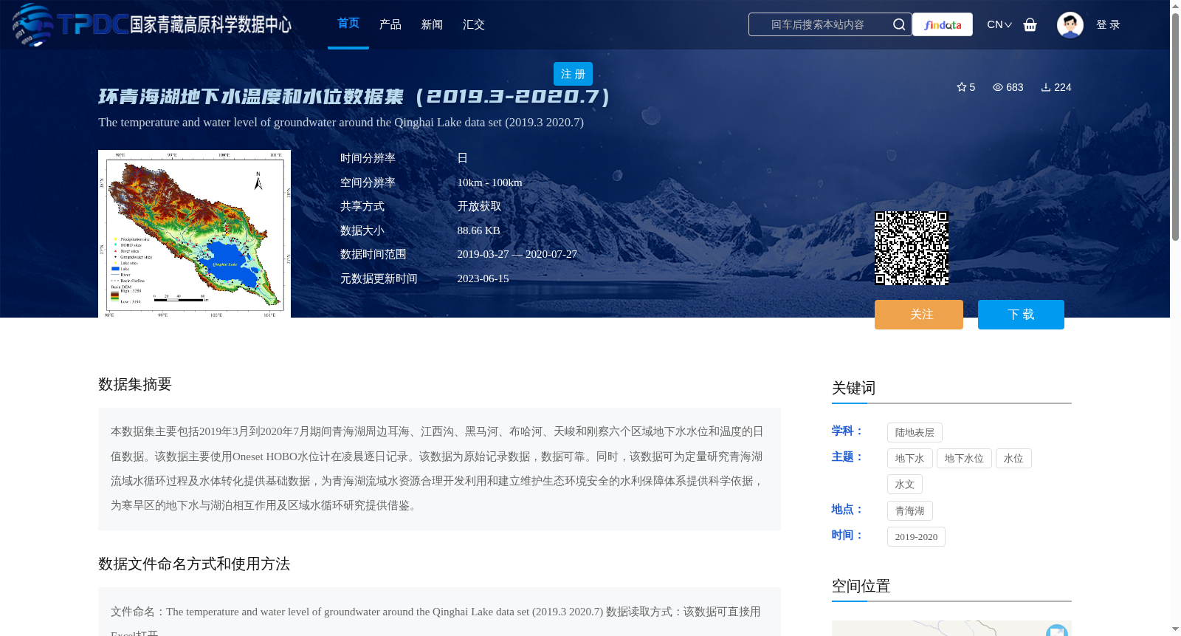Select the 地下水 keyword tag
1181x636 pixels.
pos(909,459)
